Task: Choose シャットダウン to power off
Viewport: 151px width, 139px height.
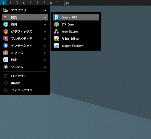Action: pos(25,90)
